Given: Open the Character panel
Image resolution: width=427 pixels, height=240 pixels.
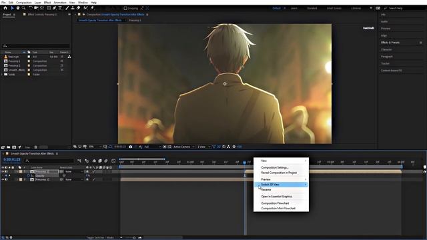Looking at the screenshot, I should point(386,49).
